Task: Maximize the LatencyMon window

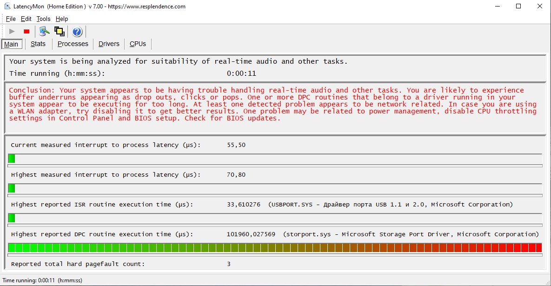Action: pos(518,7)
